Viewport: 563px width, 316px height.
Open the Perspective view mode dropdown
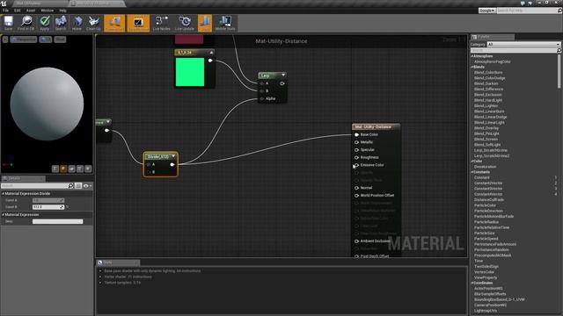[24, 39]
